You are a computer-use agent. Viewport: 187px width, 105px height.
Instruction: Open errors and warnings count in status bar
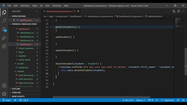[x=24, y=100]
